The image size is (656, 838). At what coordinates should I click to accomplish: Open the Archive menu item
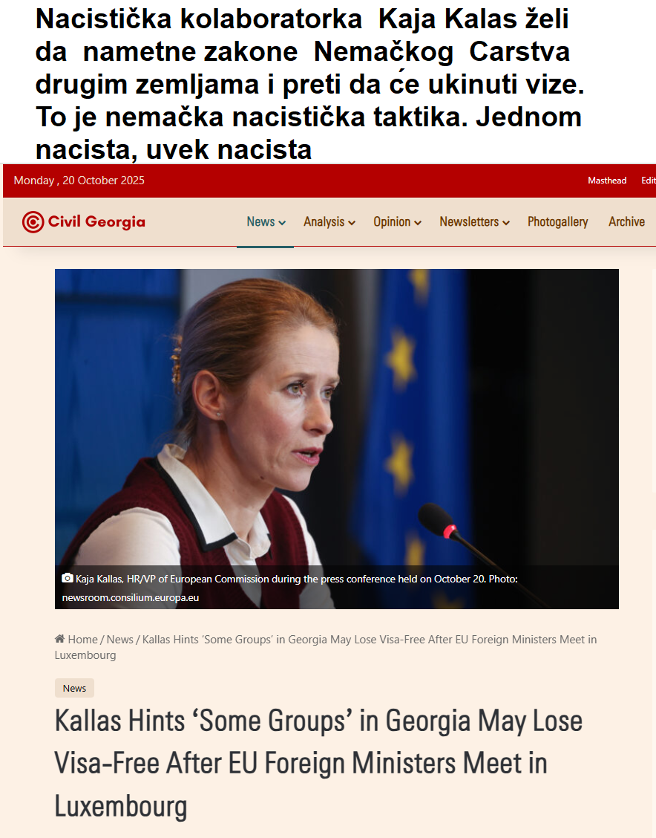626,222
